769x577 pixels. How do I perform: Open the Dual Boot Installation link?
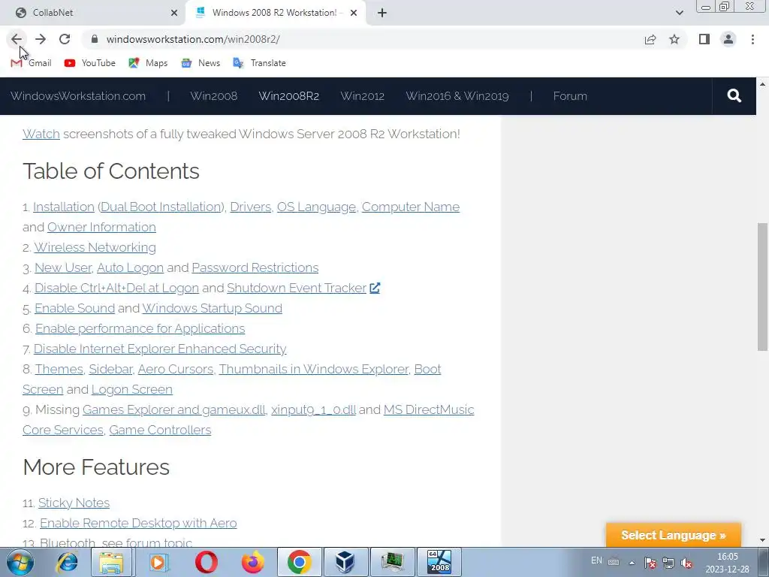(161, 207)
